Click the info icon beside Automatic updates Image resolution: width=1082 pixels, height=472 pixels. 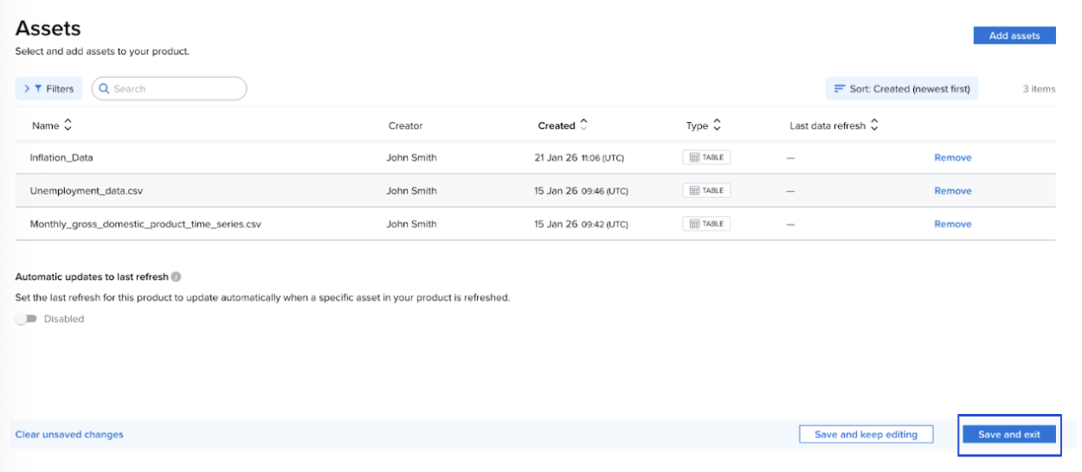click(x=176, y=277)
